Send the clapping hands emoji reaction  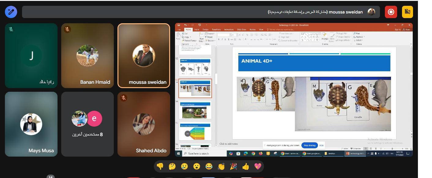[221, 166]
